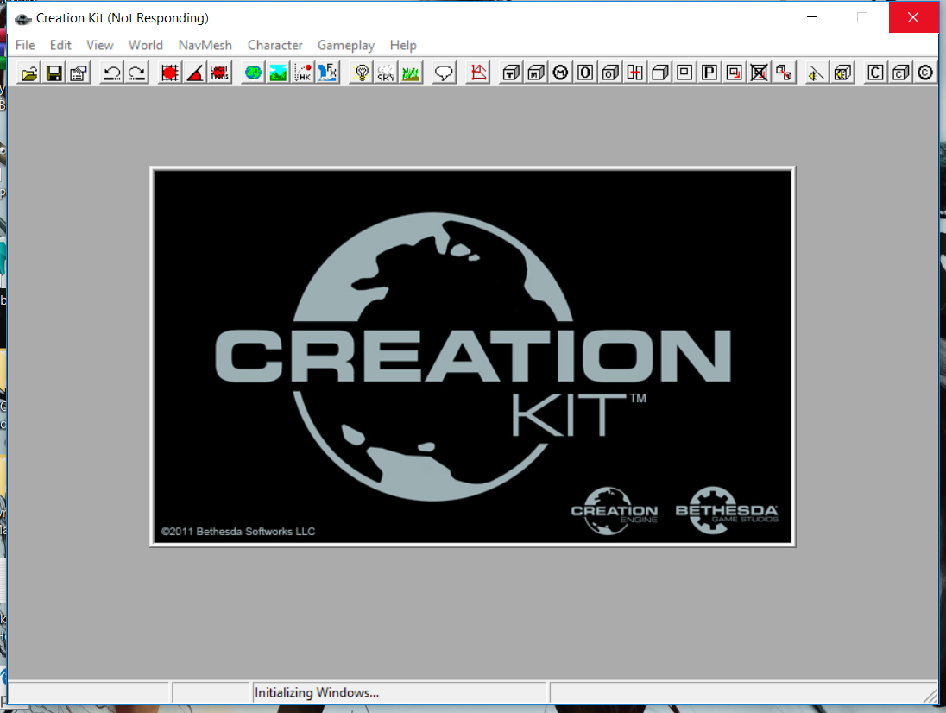This screenshot has width=946, height=713.
Task: Toggle the light bulb icon
Action: pos(362,73)
